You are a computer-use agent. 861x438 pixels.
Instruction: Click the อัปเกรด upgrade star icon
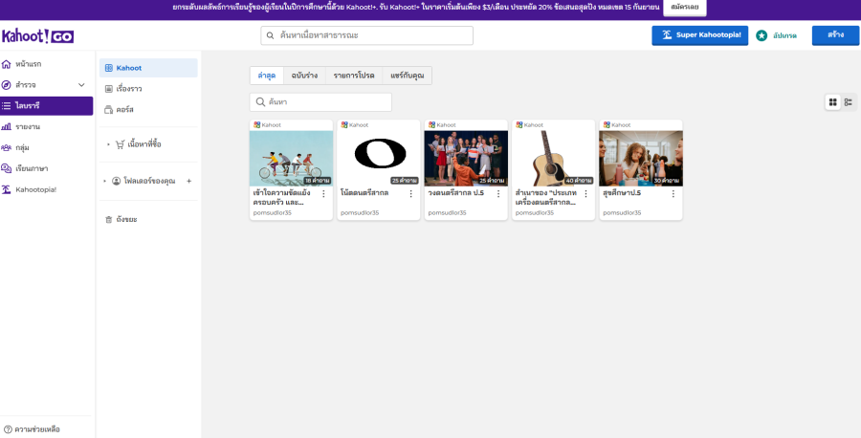click(x=762, y=35)
